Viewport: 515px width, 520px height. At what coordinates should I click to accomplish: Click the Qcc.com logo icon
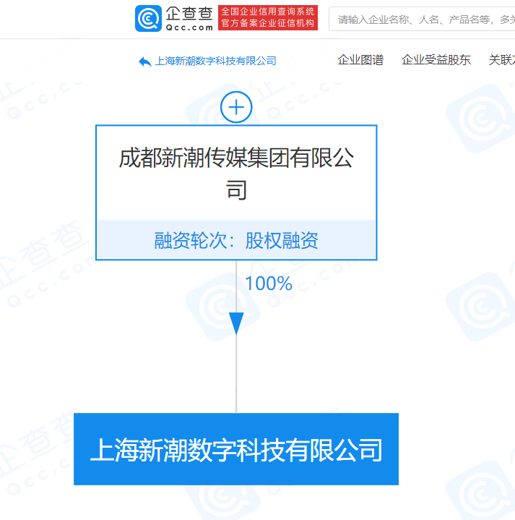pos(148,19)
